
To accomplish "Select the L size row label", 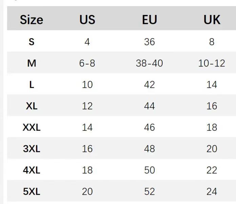I will pyautogui.click(x=32, y=85).
